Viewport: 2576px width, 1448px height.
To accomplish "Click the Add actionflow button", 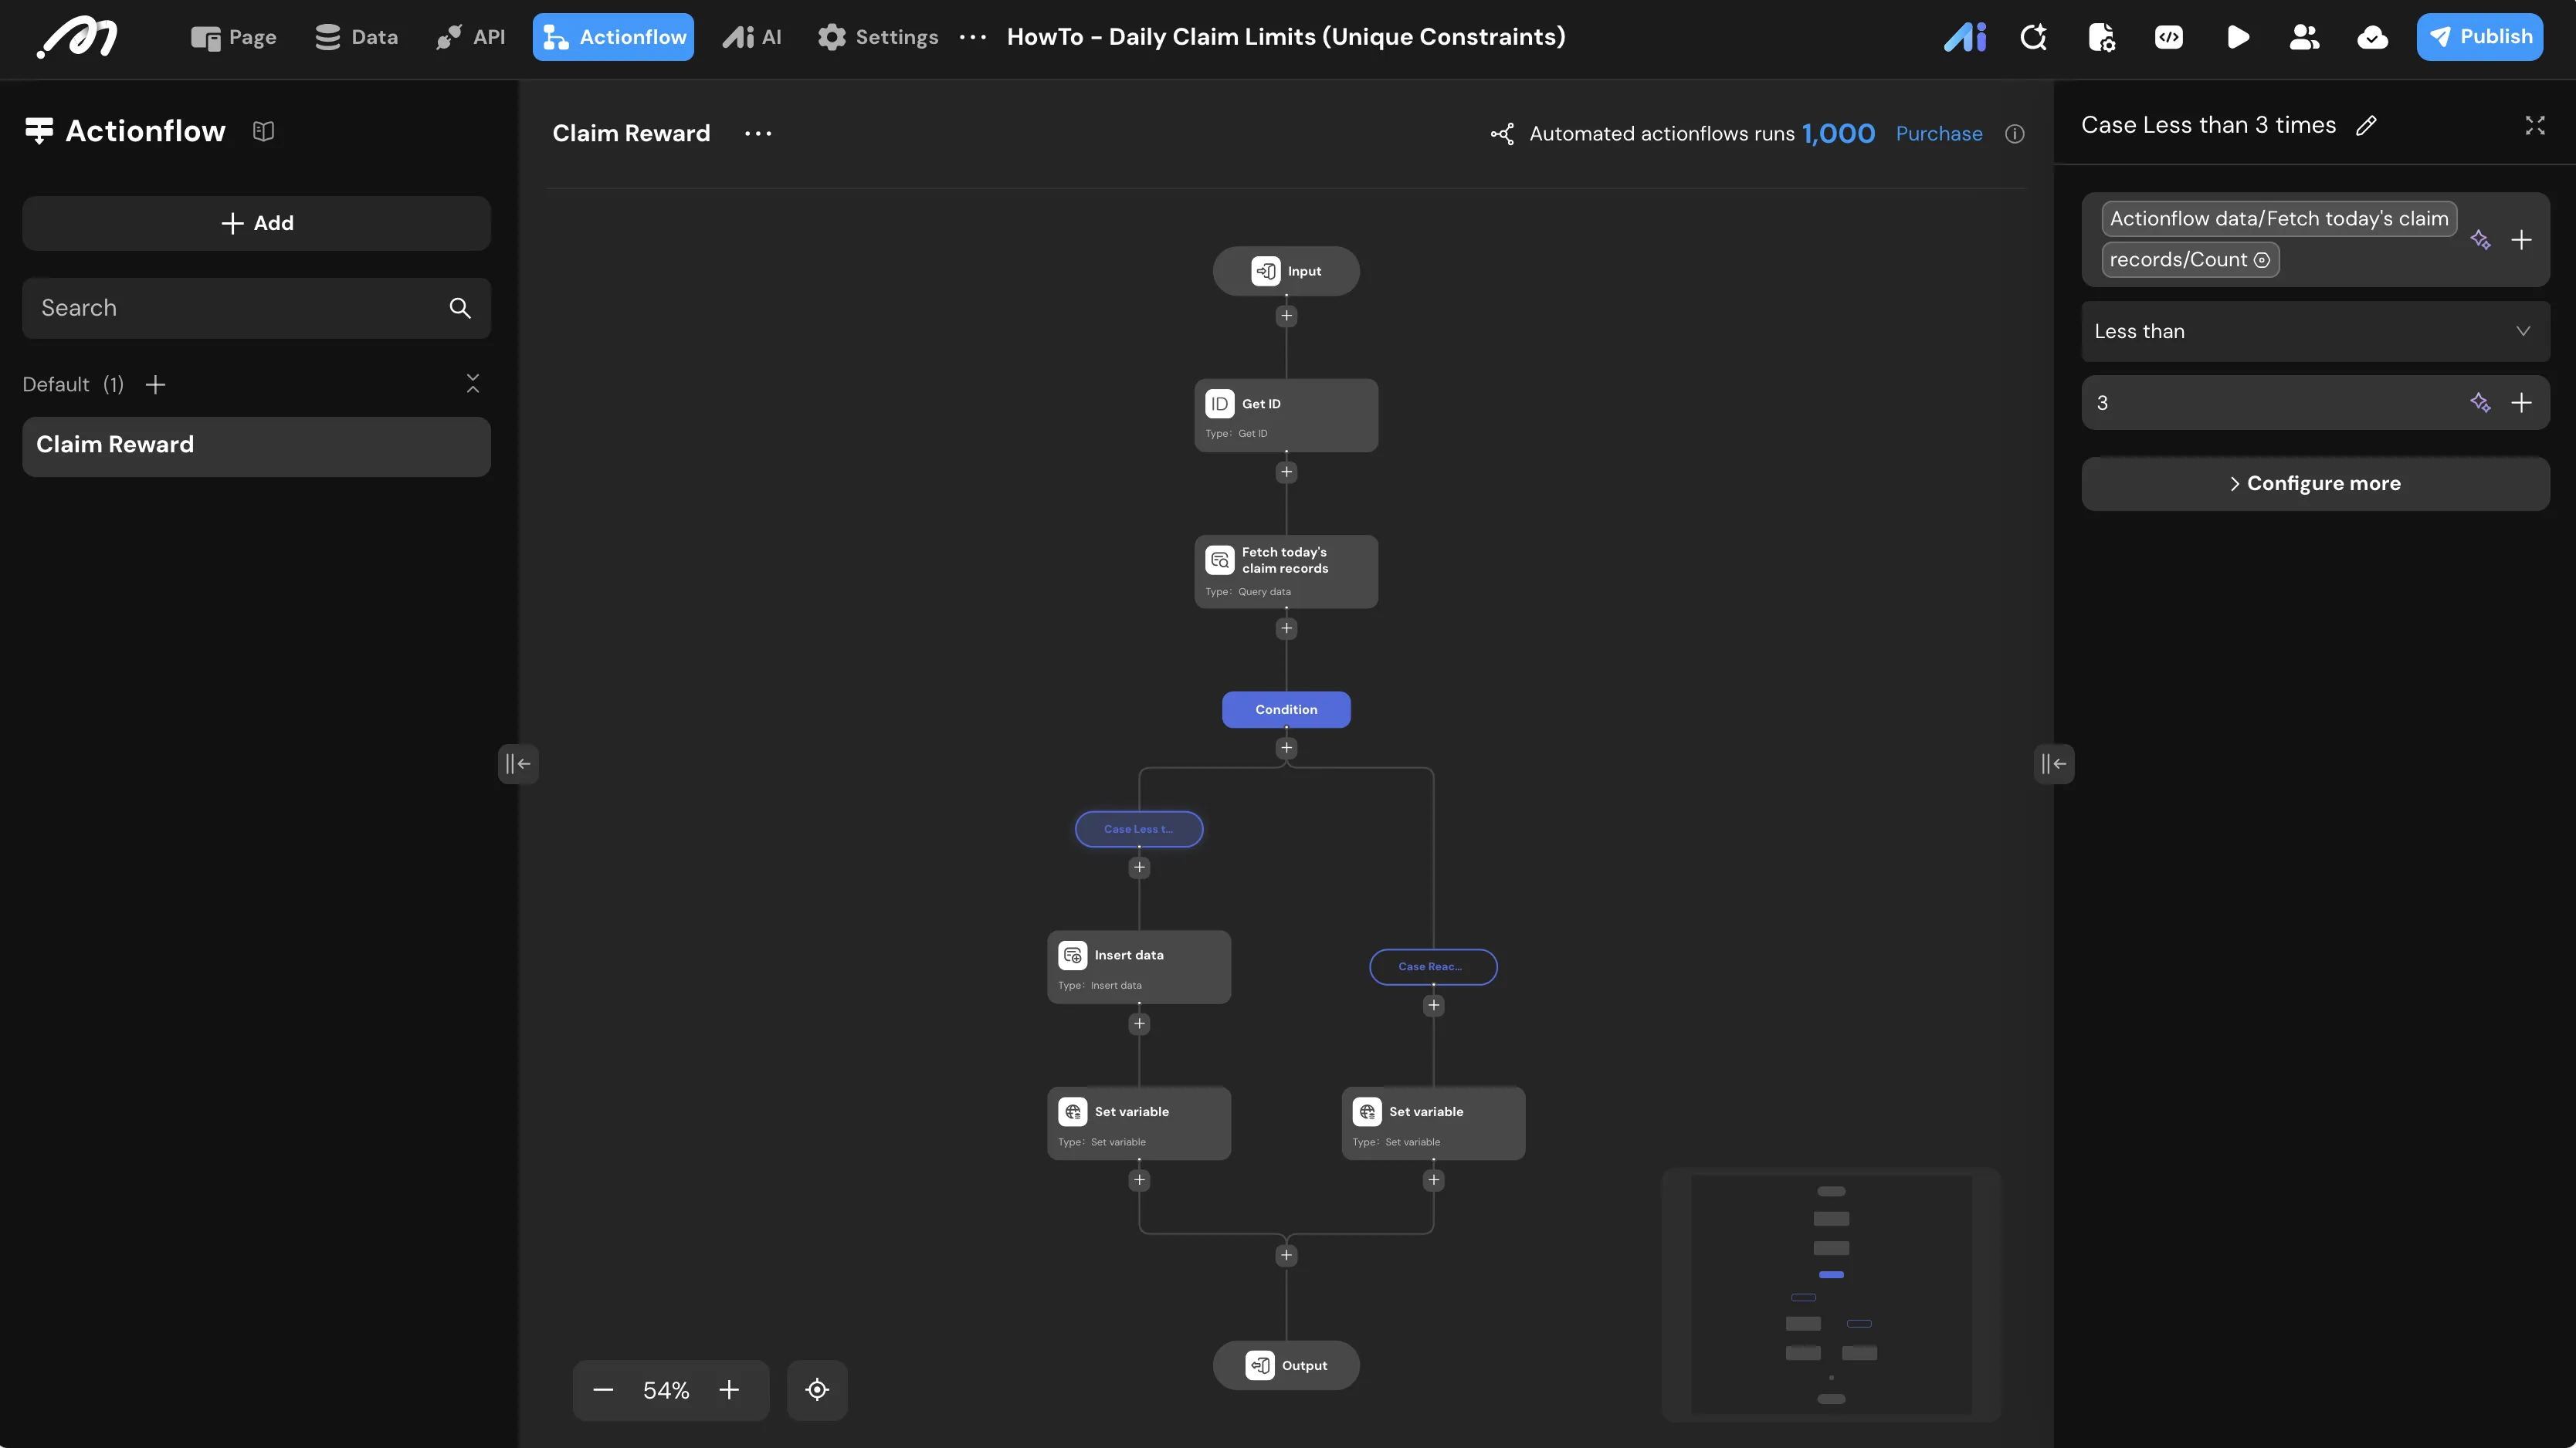I will 256,223.
